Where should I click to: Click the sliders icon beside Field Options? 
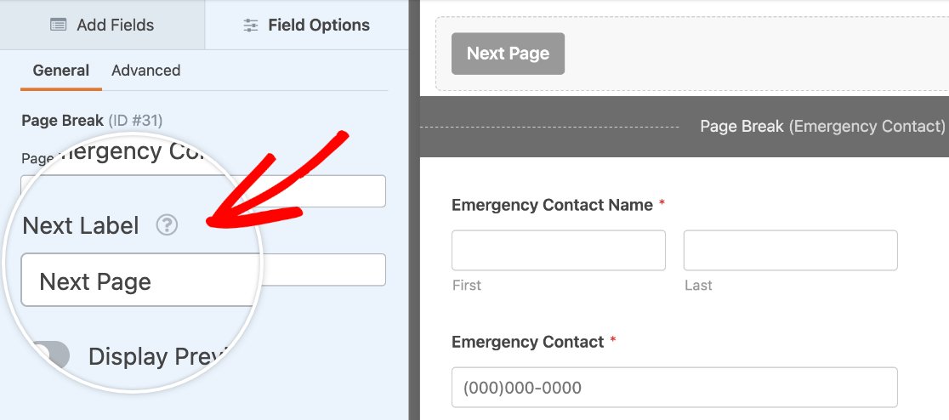tap(250, 25)
